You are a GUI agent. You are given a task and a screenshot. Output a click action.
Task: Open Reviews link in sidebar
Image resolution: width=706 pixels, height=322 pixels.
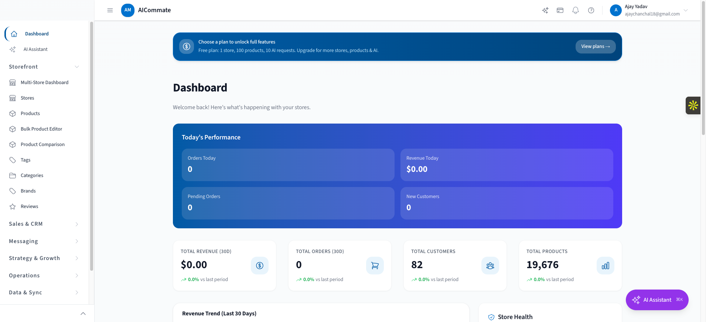[x=30, y=207]
